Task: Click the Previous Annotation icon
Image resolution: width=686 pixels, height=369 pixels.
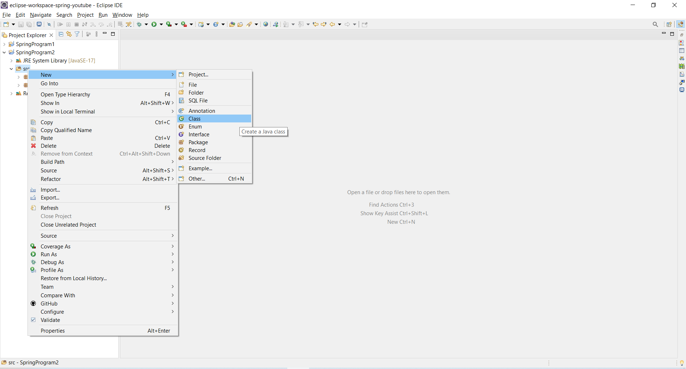Action: [x=301, y=24]
